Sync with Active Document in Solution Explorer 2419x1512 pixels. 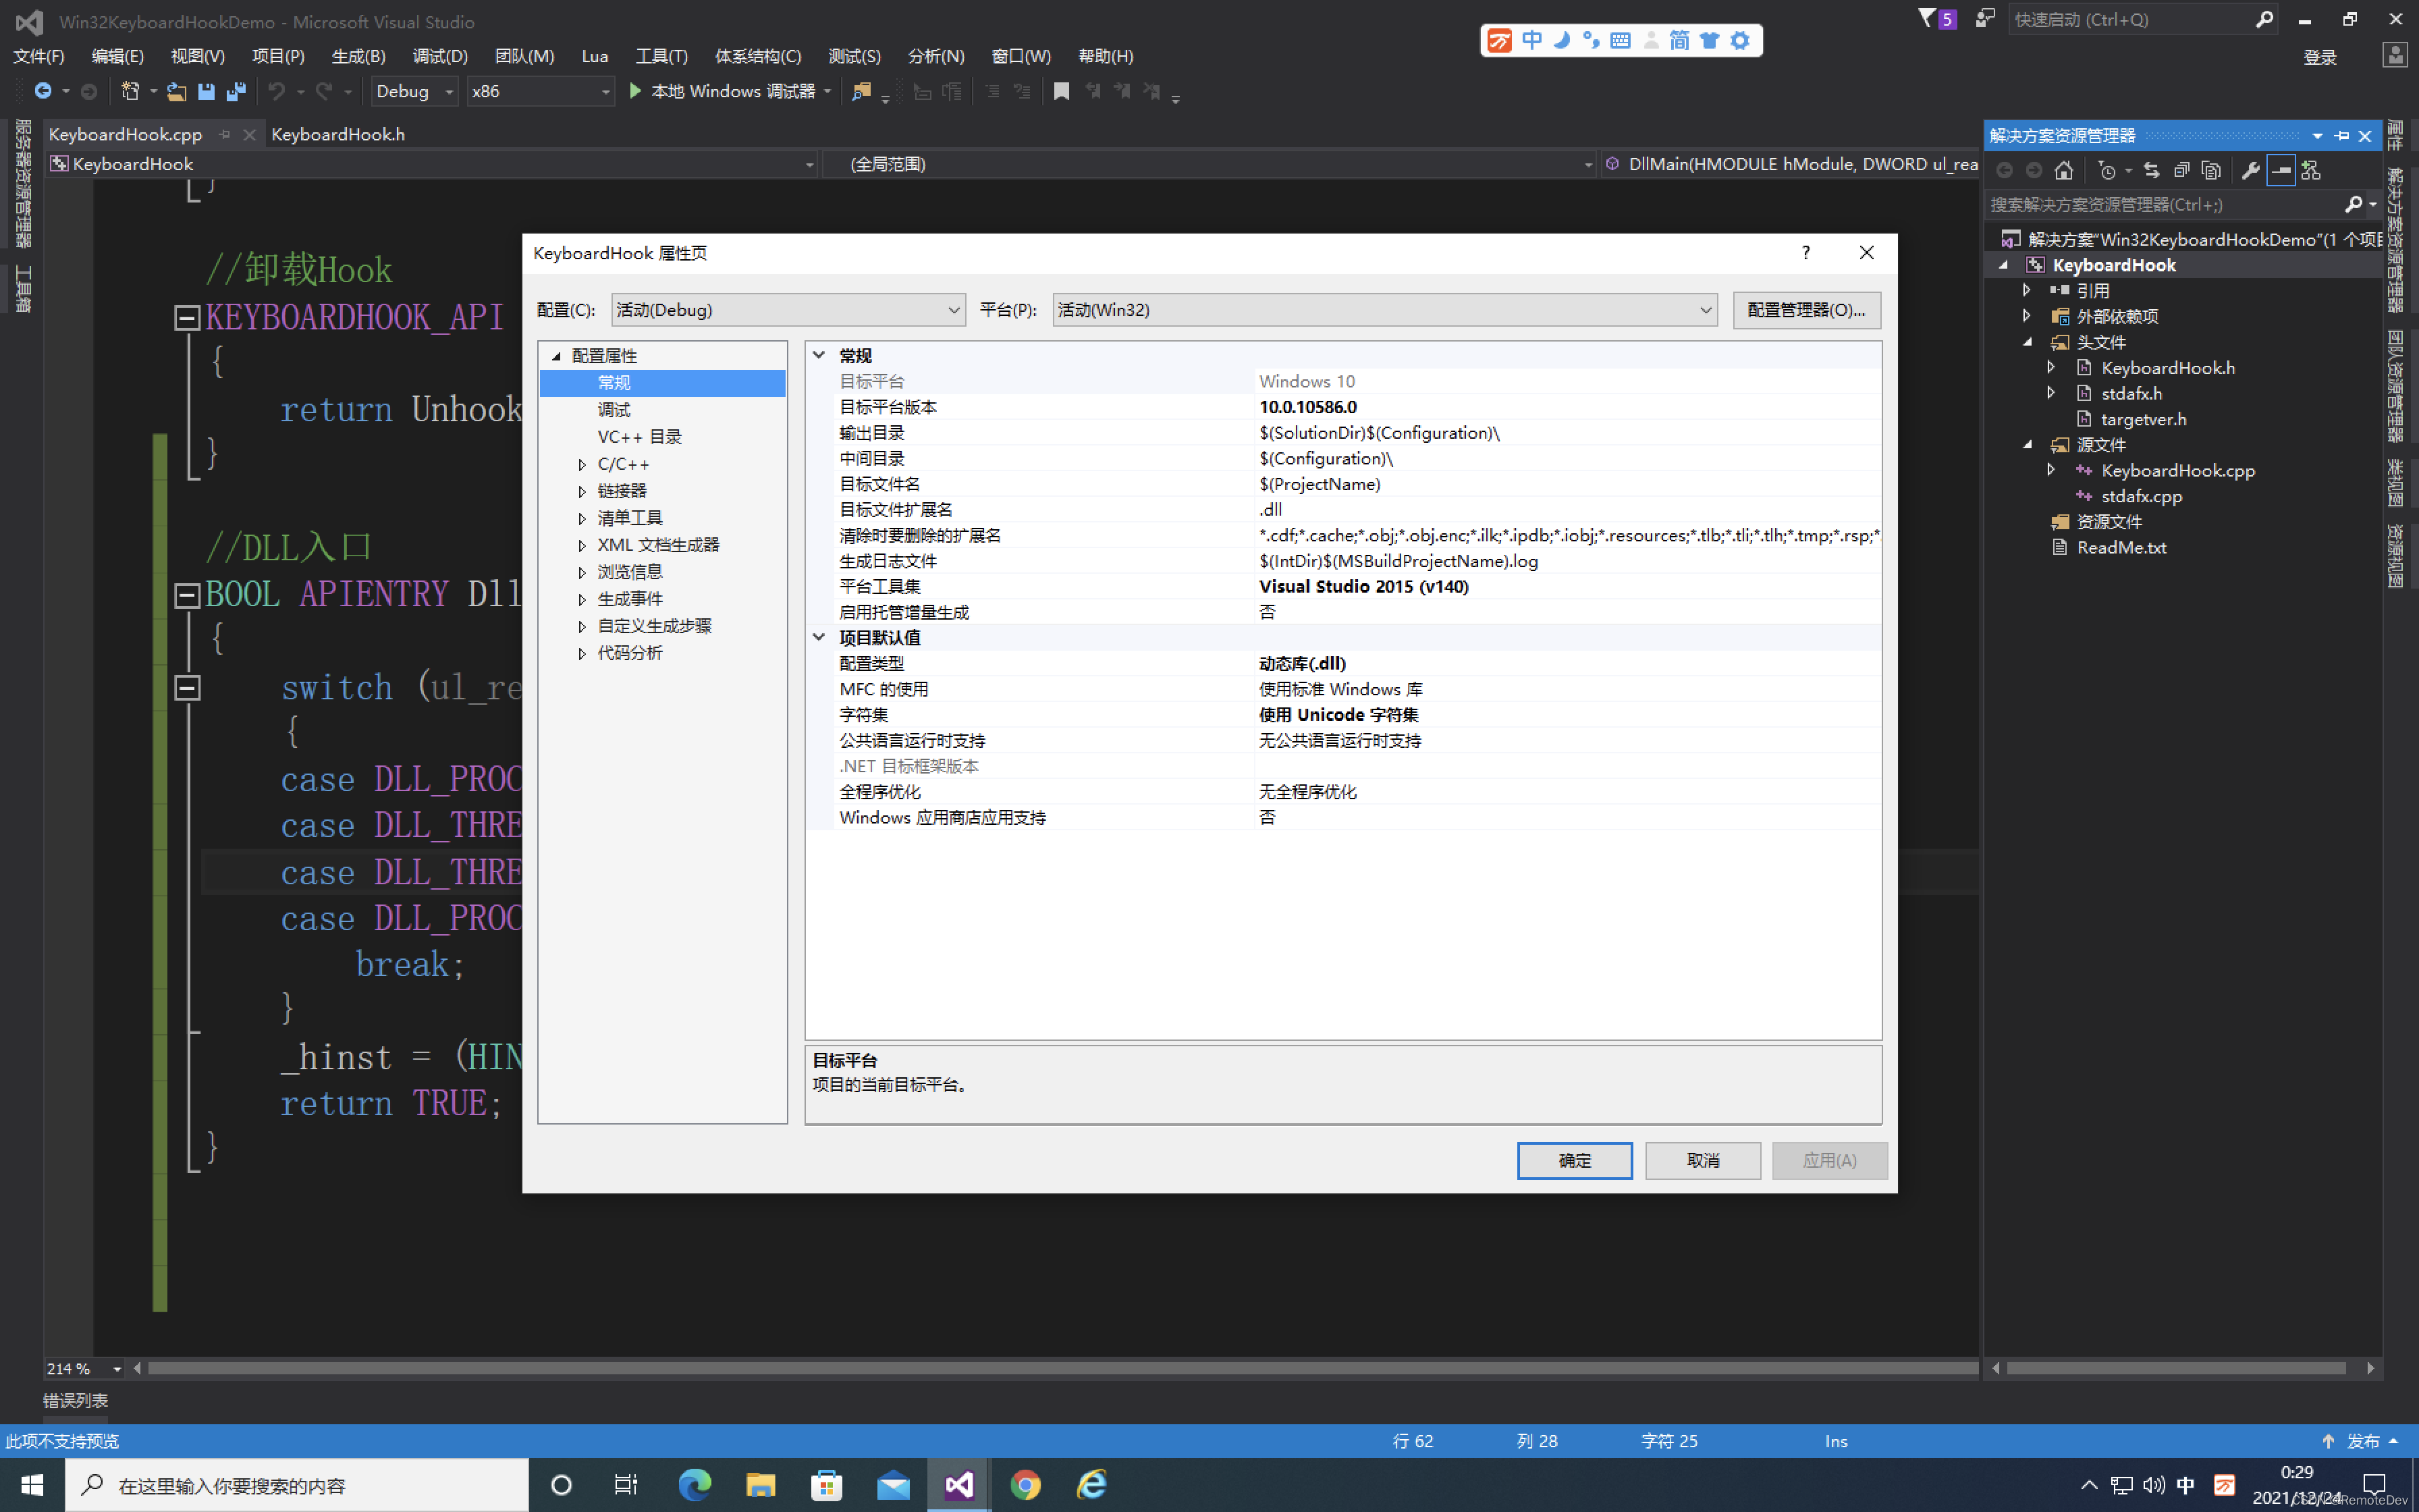click(2151, 170)
